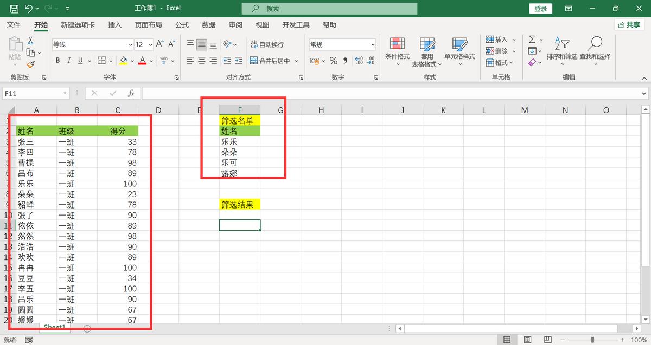This screenshot has height=345, width=651.
Task: Click the 共享 share button
Action: (x=629, y=25)
